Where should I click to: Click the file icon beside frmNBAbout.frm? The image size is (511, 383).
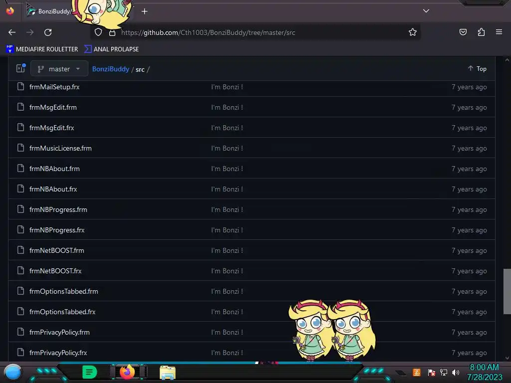(20, 168)
